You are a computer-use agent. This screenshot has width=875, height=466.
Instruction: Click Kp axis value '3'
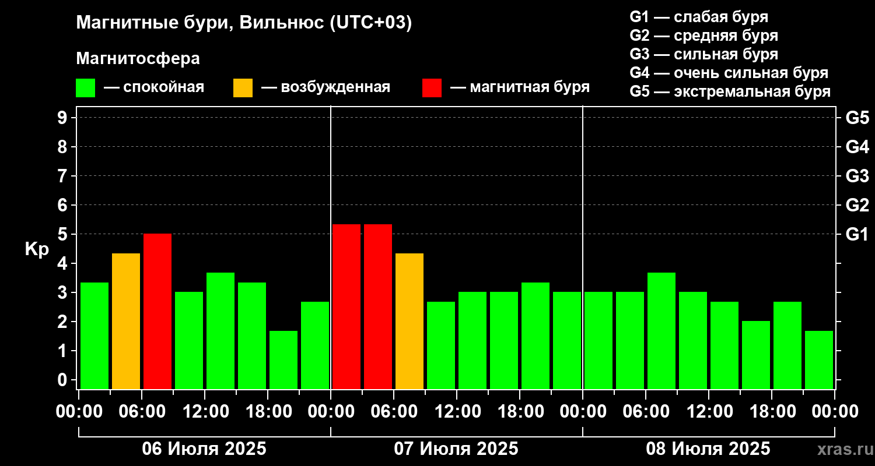coord(64,292)
